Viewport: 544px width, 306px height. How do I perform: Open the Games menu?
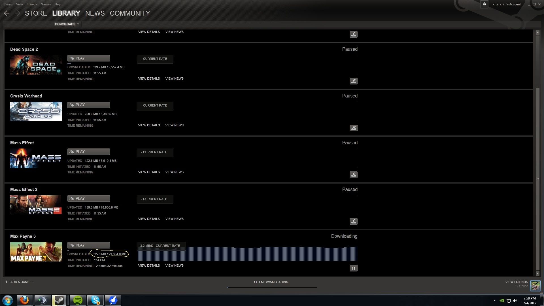[x=46, y=4]
